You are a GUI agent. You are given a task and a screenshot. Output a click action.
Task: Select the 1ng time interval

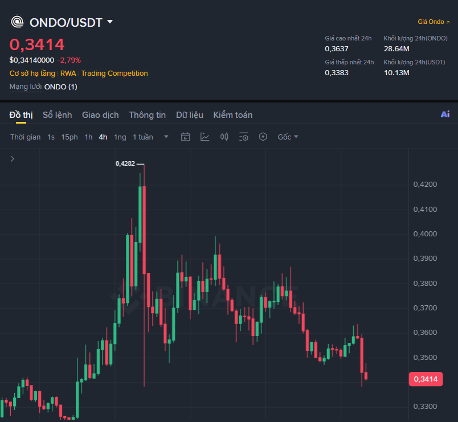pos(120,137)
